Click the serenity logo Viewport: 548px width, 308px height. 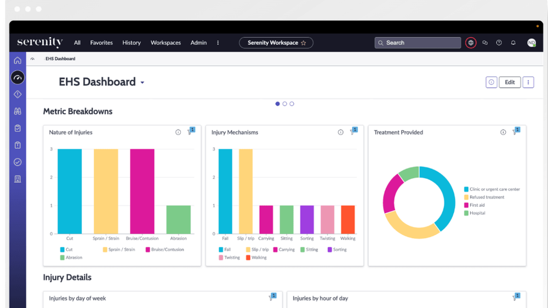(40, 42)
